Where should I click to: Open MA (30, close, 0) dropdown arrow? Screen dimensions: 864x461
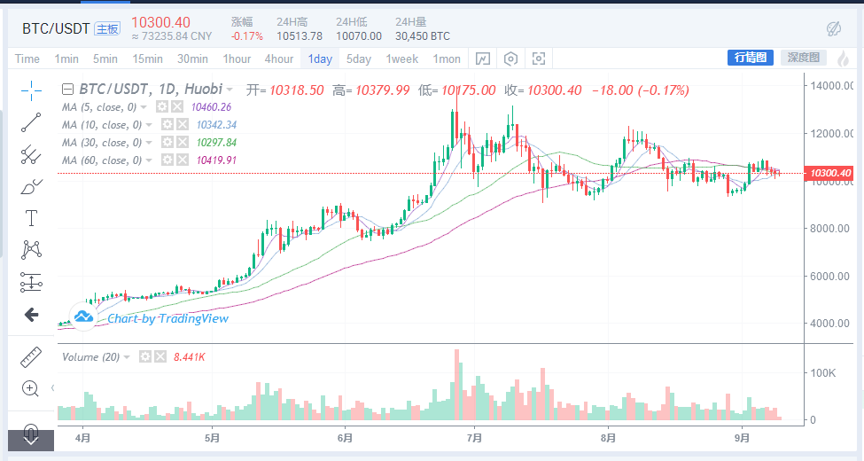(149, 143)
